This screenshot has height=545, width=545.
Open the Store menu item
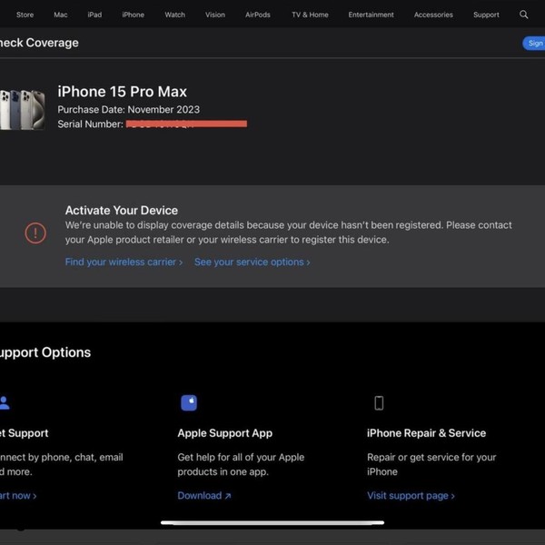coord(25,15)
